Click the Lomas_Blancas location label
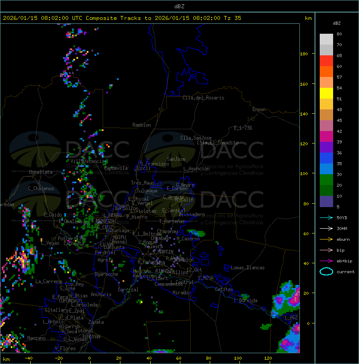359x364 pixels. tap(248, 268)
